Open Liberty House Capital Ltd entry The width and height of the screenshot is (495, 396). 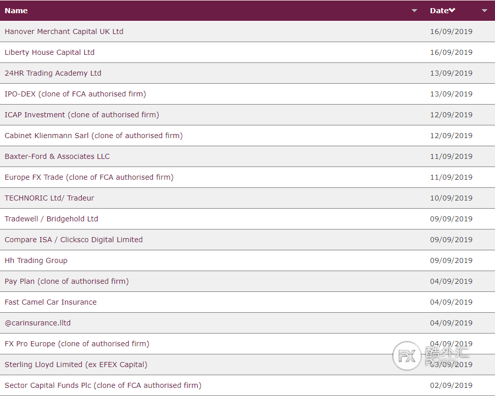point(50,52)
